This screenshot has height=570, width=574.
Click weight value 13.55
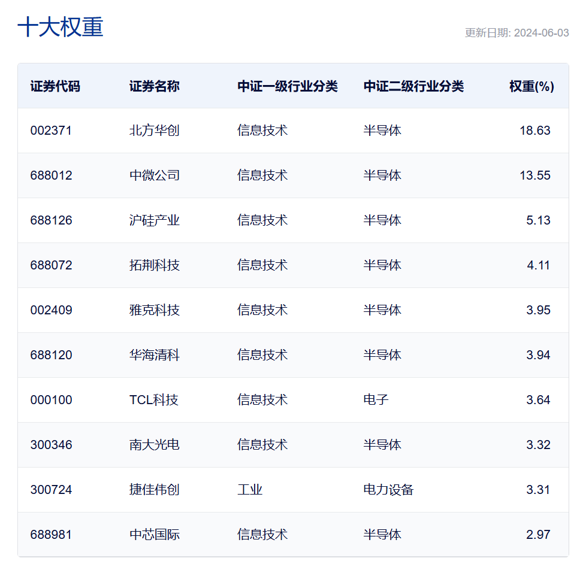(x=535, y=175)
